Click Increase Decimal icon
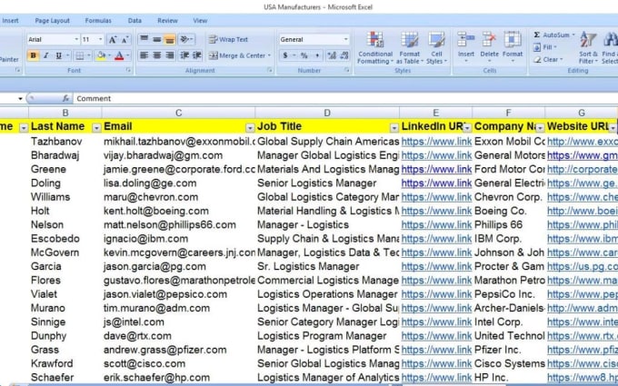Image resolution: width=618 pixels, height=386 pixels. [x=332, y=55]
